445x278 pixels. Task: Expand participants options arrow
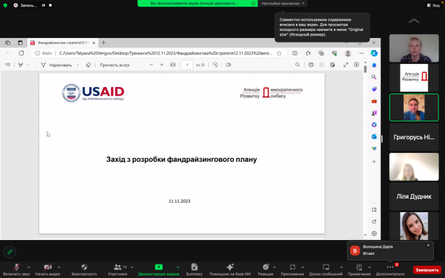click(x=132, y=267)
